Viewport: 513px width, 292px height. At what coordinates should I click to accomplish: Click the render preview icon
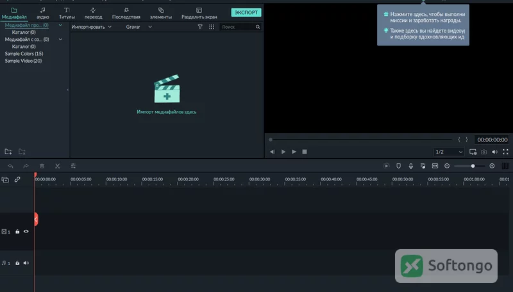(387, 166)
